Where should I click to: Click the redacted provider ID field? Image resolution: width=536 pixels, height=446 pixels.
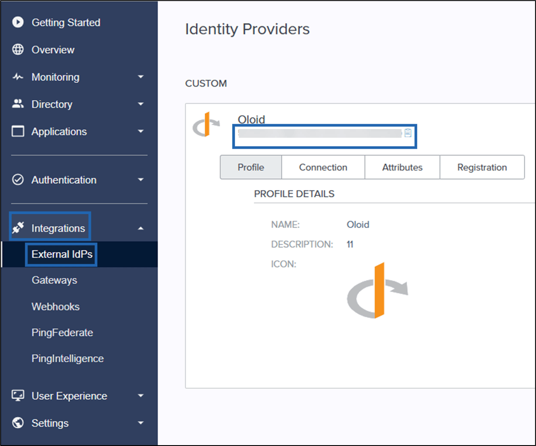click(x=320, y=133)
